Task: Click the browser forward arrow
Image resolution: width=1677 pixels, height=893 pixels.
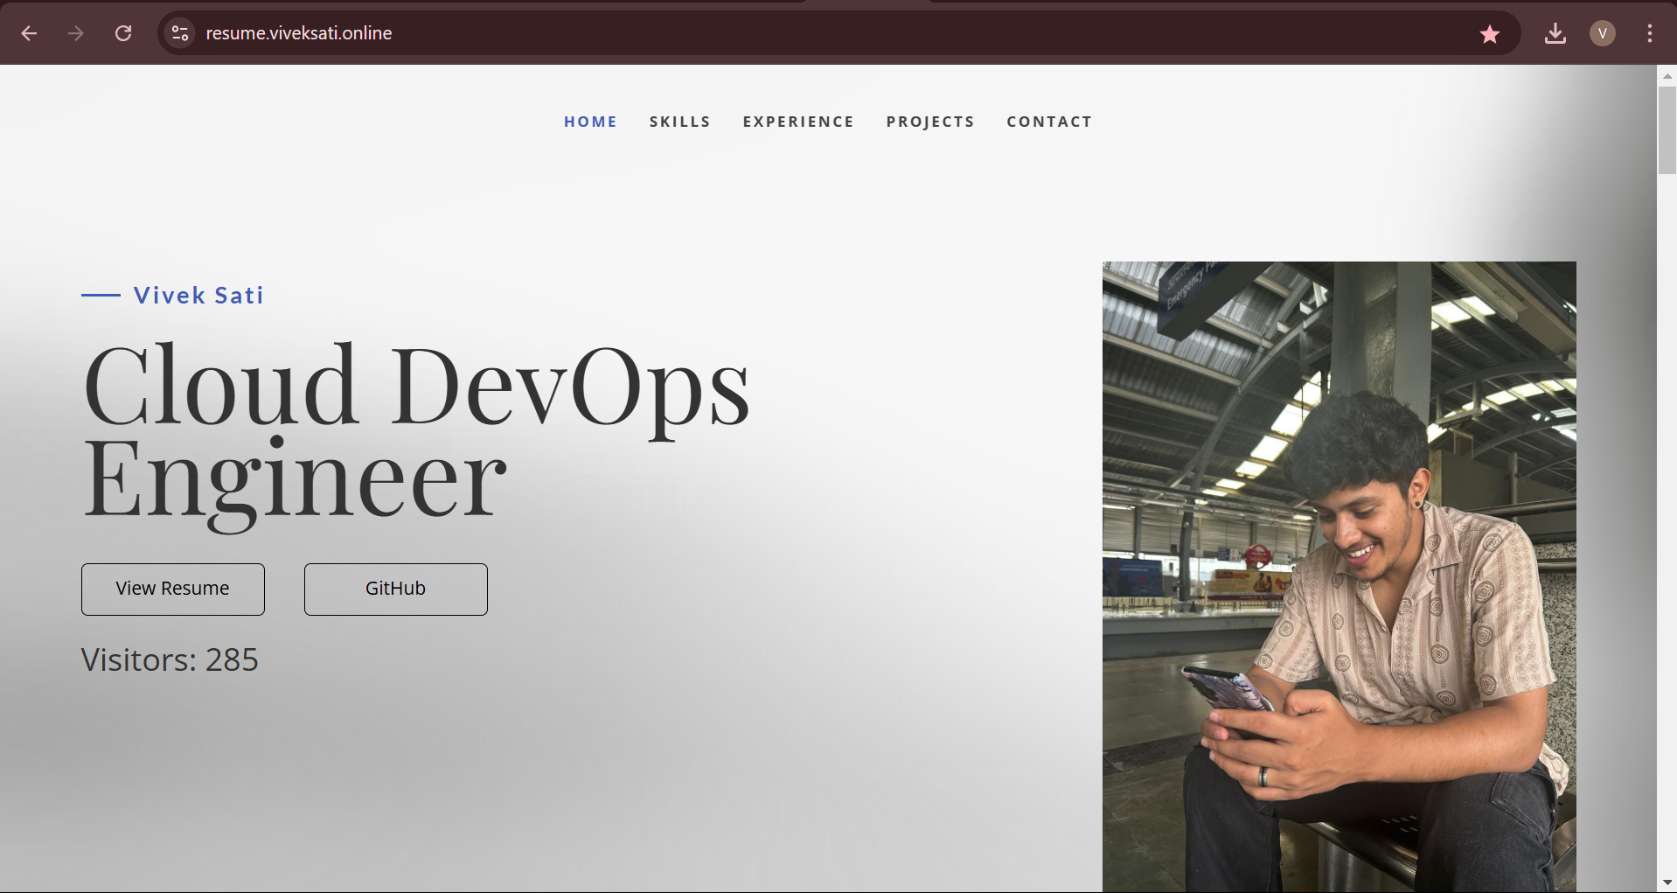Action: 76,33
